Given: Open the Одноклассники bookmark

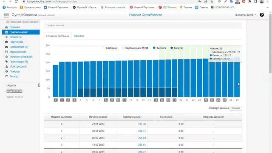Looking at the screenshot, I should pos(30,7).
